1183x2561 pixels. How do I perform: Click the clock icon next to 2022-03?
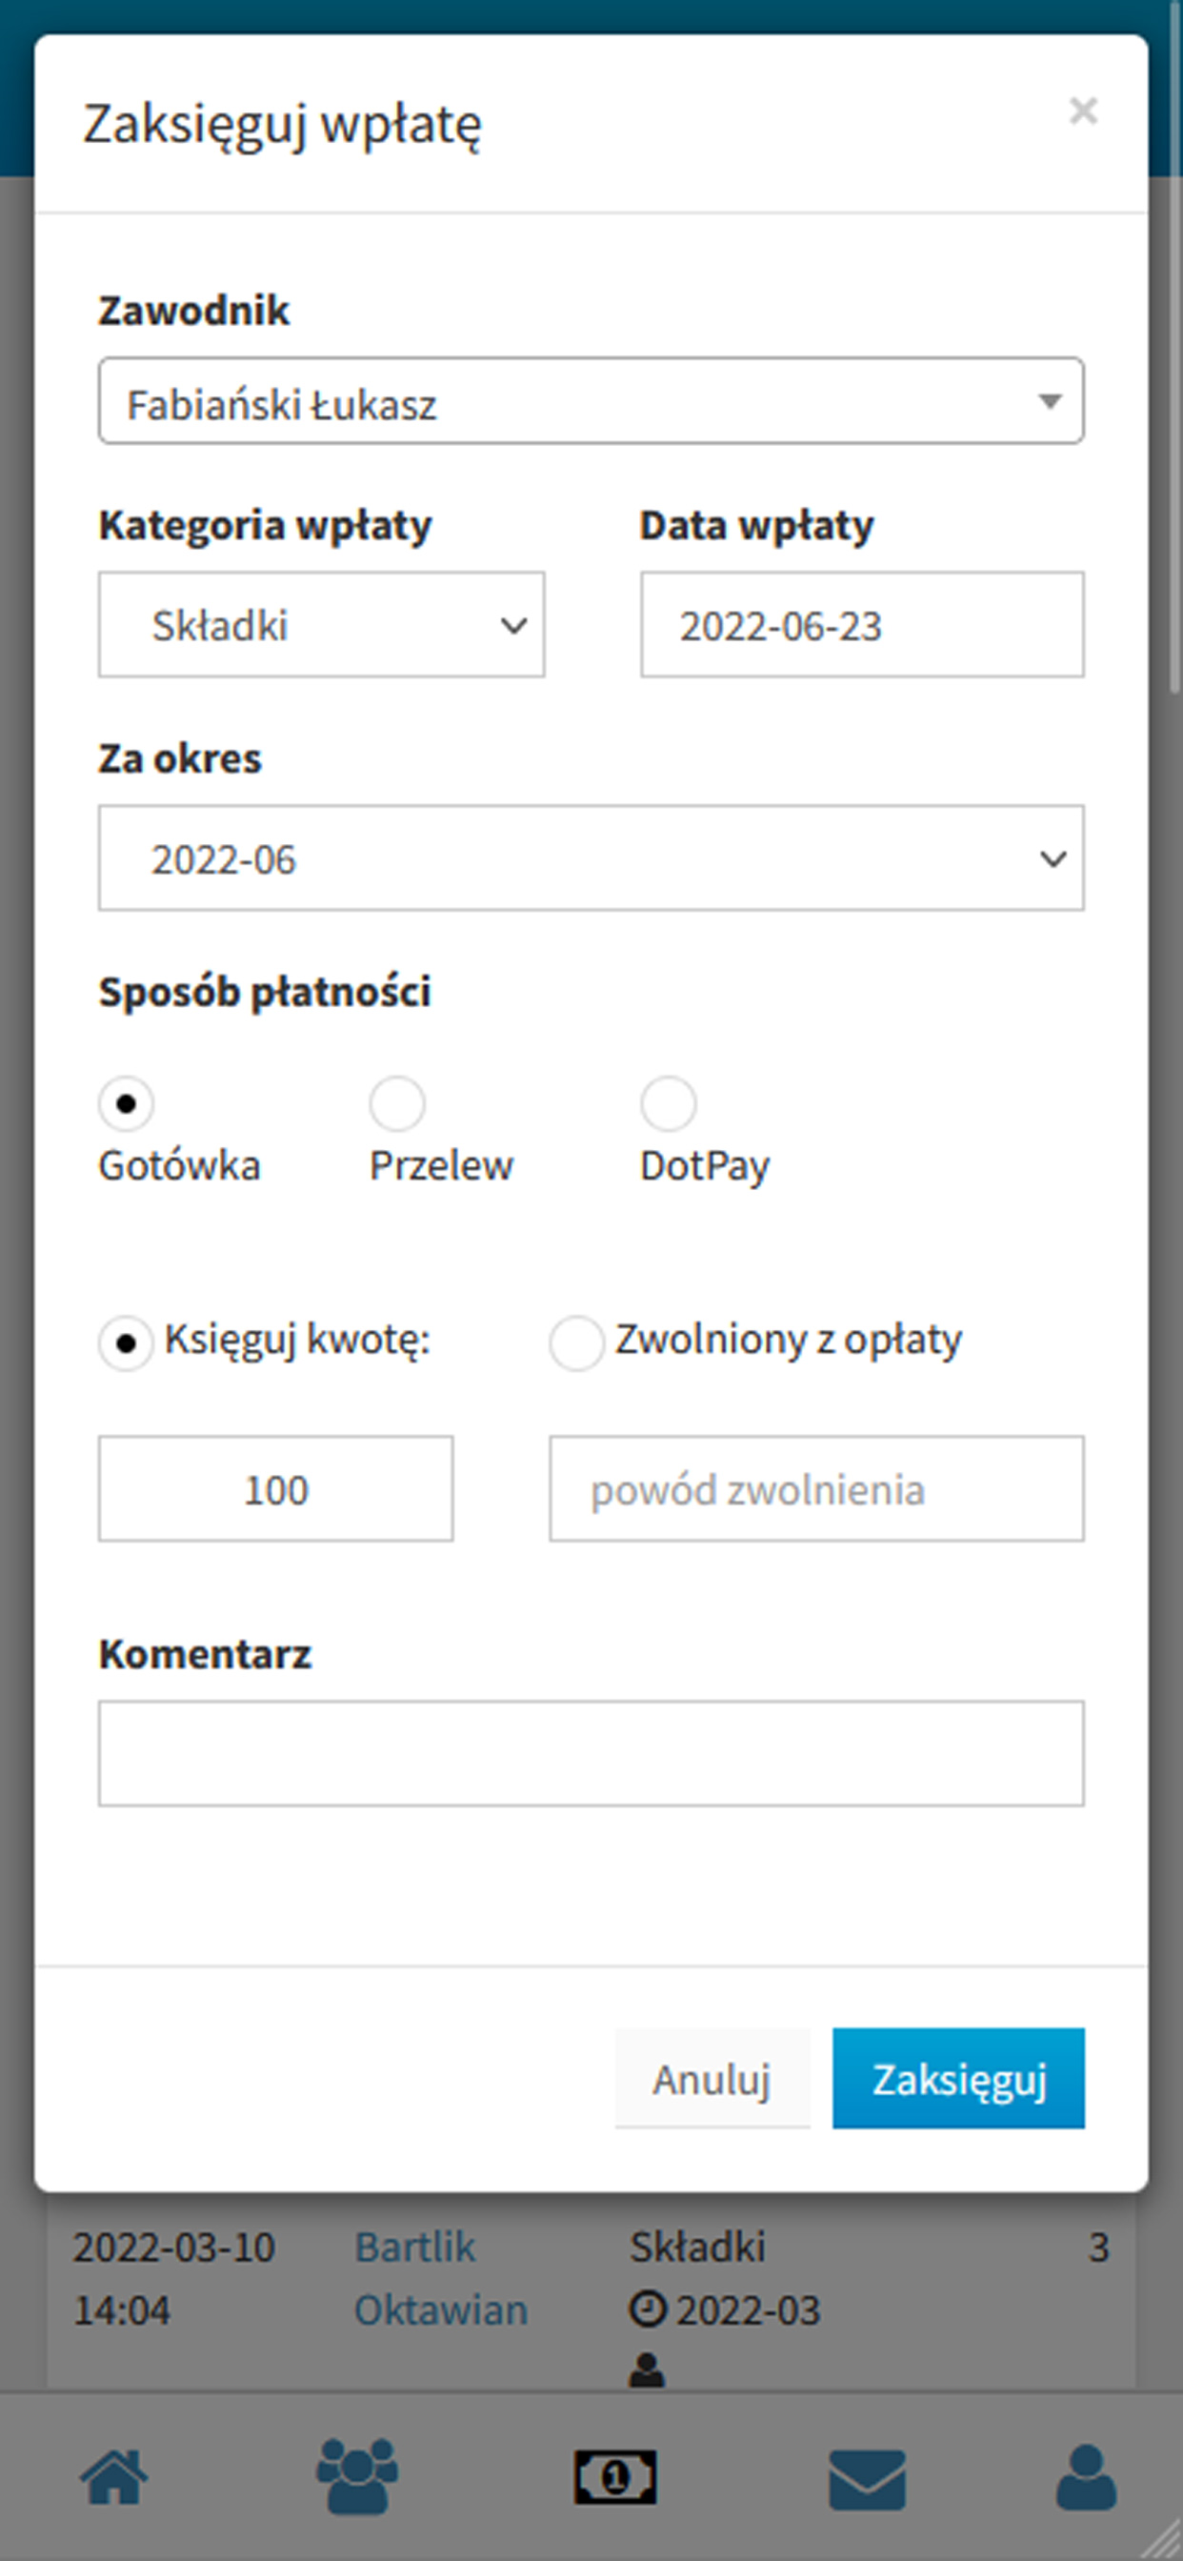point(647,2309)
